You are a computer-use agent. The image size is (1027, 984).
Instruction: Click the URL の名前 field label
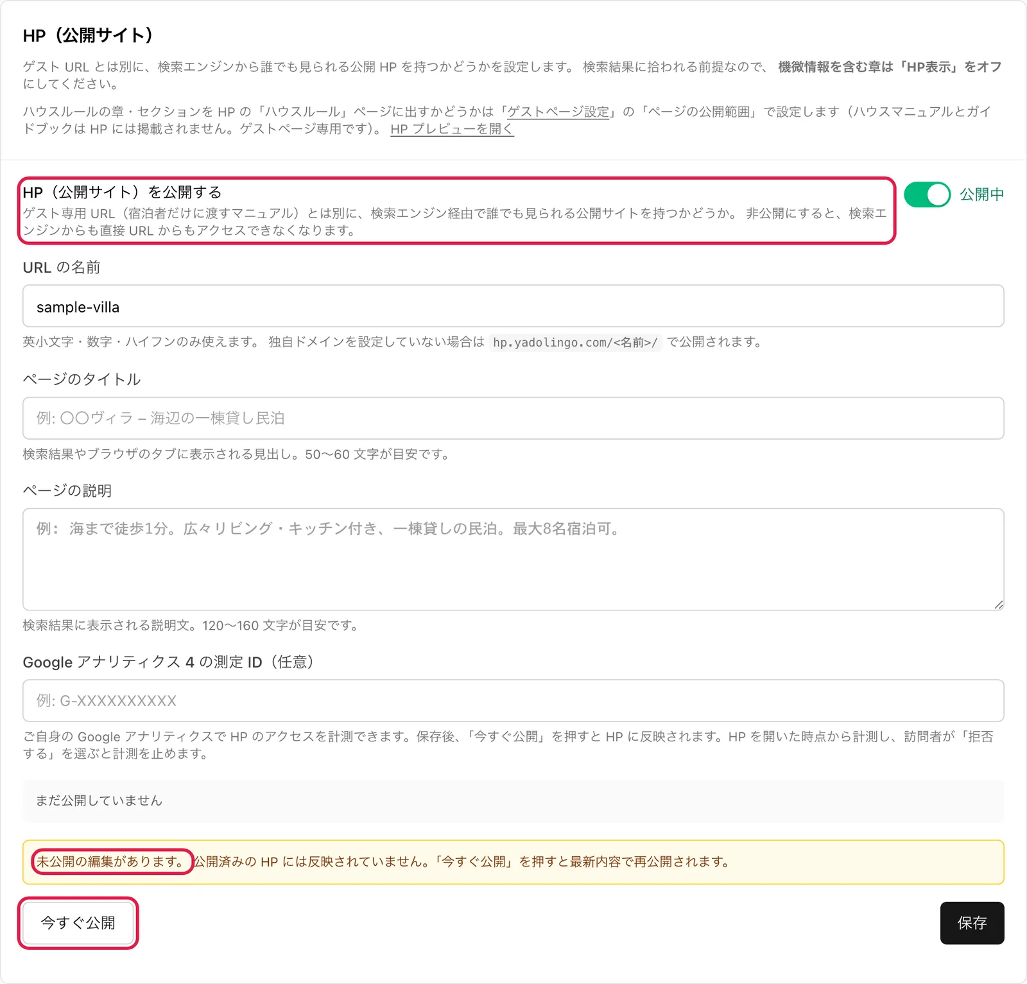point(62,268)
